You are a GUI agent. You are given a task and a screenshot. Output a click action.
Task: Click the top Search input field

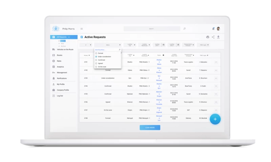click(152, 29)
